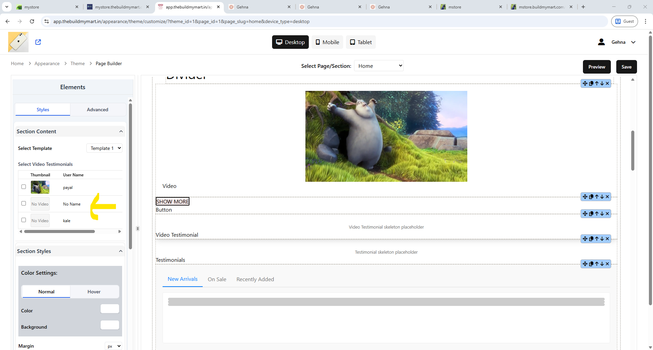Open the Margin unit px dropdown
The width and height of the screenshot is (653, 350).
click(x=113, y=346)
